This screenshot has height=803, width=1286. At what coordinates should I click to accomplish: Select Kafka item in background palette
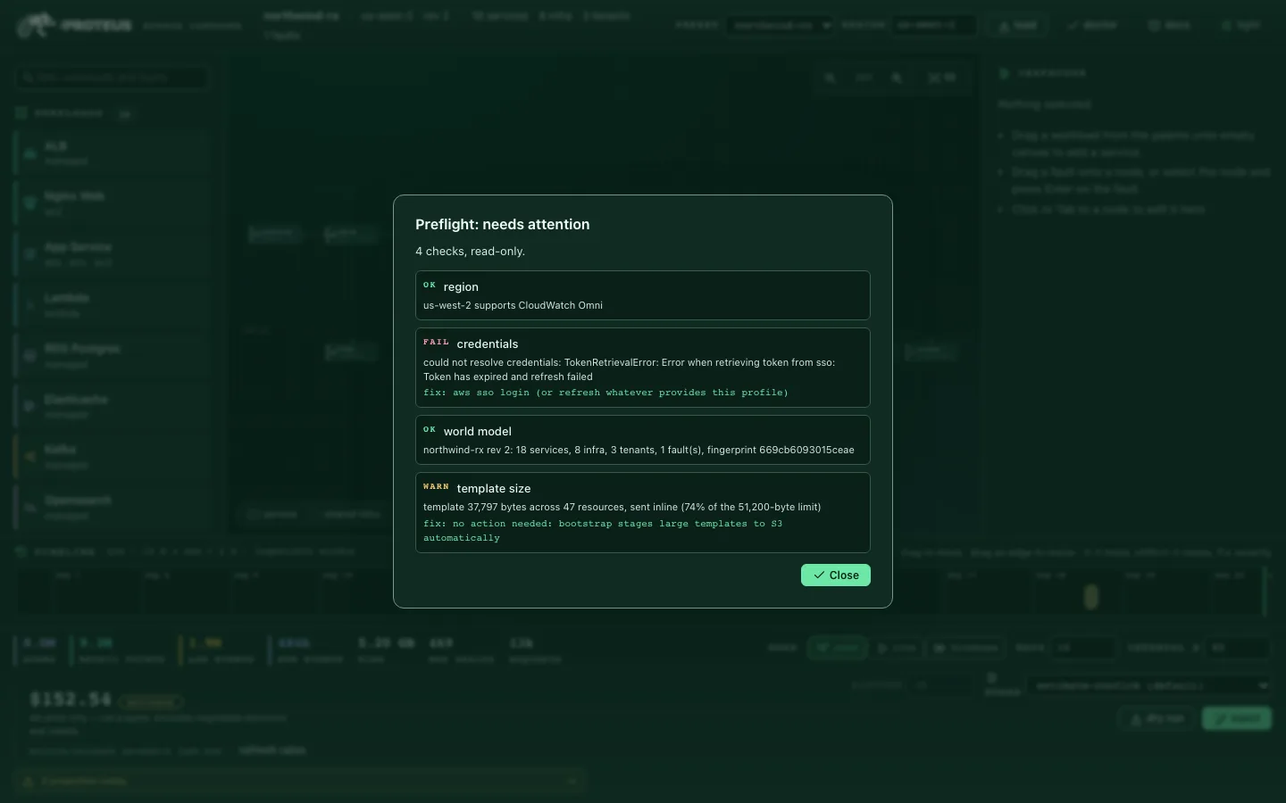point(112,458)
